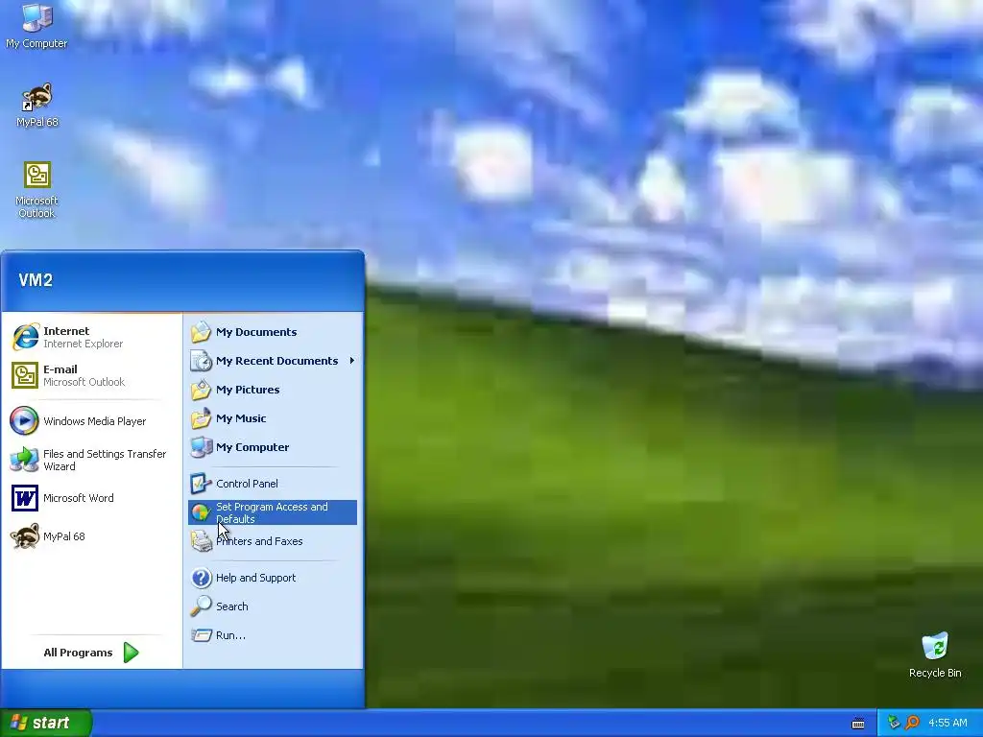Open the Microsoft Outlook desktop icon

coord(37,190)
